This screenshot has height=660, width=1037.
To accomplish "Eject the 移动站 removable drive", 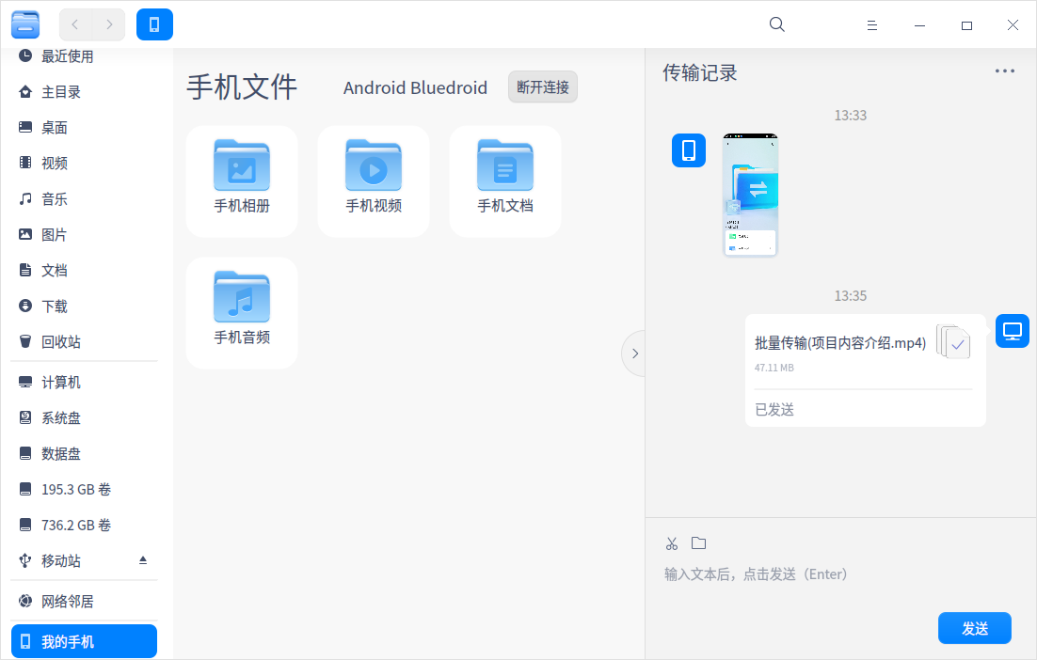I will (x=143, y=560).
